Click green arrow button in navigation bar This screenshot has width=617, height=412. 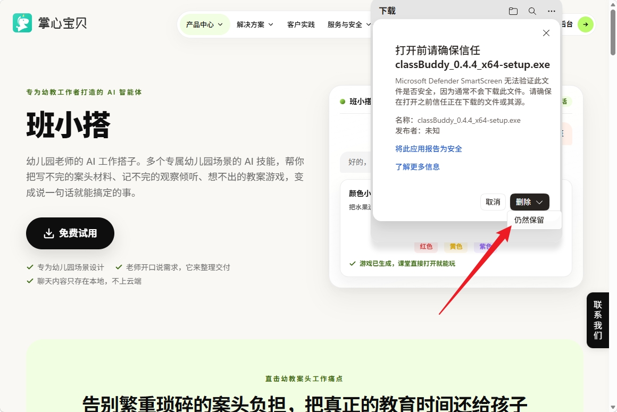586,24
